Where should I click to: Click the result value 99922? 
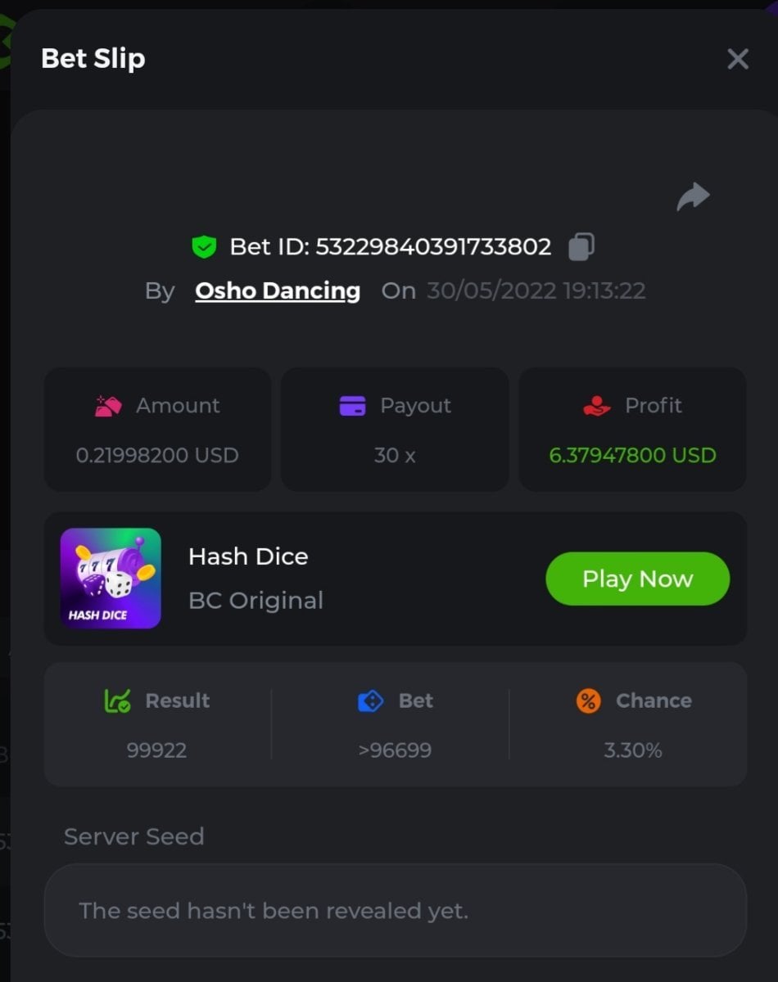coord(156,750)
